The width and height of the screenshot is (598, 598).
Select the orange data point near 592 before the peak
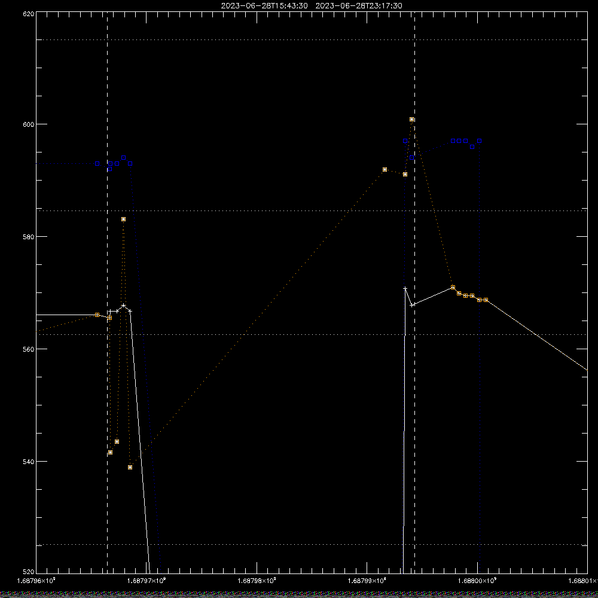[385, 170]
